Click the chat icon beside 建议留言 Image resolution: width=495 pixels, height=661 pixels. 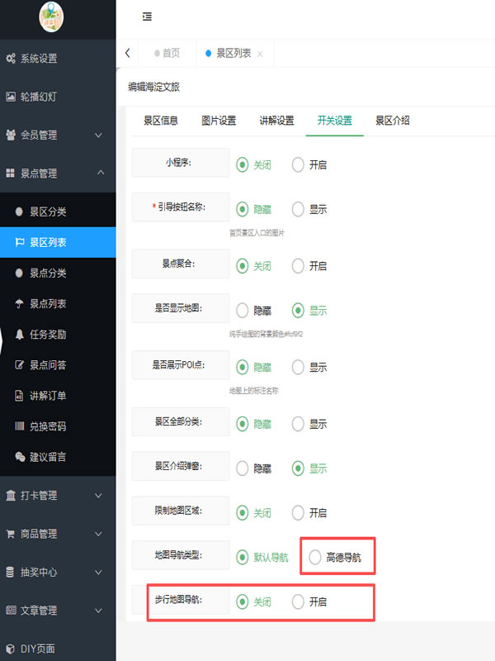coord(20,457)
